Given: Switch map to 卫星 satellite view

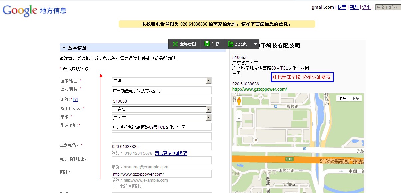Looking at the screenshot, I should 356,98.
